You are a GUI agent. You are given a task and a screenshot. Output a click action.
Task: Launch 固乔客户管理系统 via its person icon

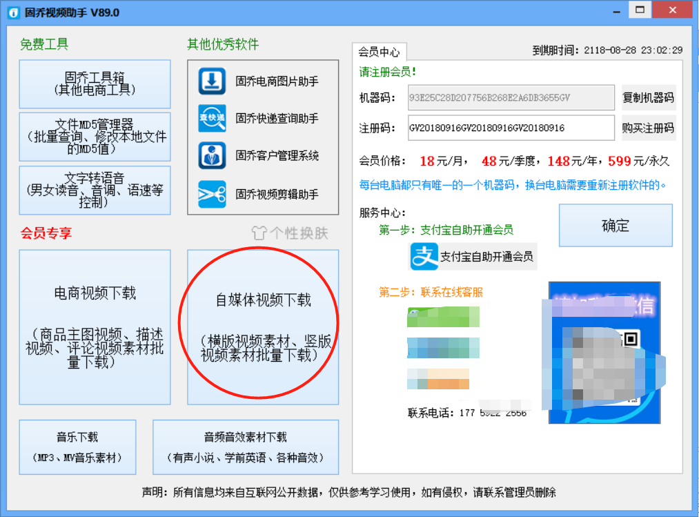(x=212, y=155)
